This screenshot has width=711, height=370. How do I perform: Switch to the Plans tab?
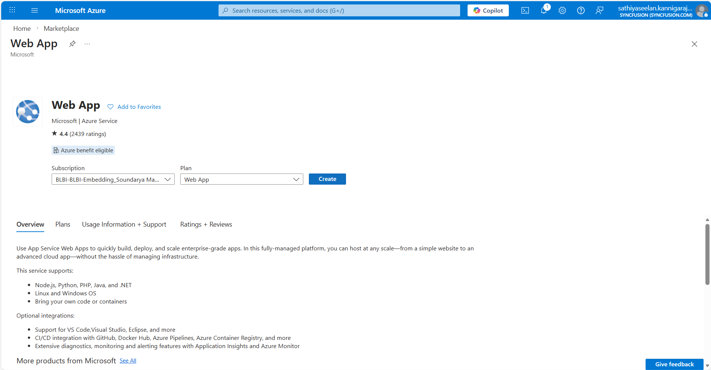63,224
